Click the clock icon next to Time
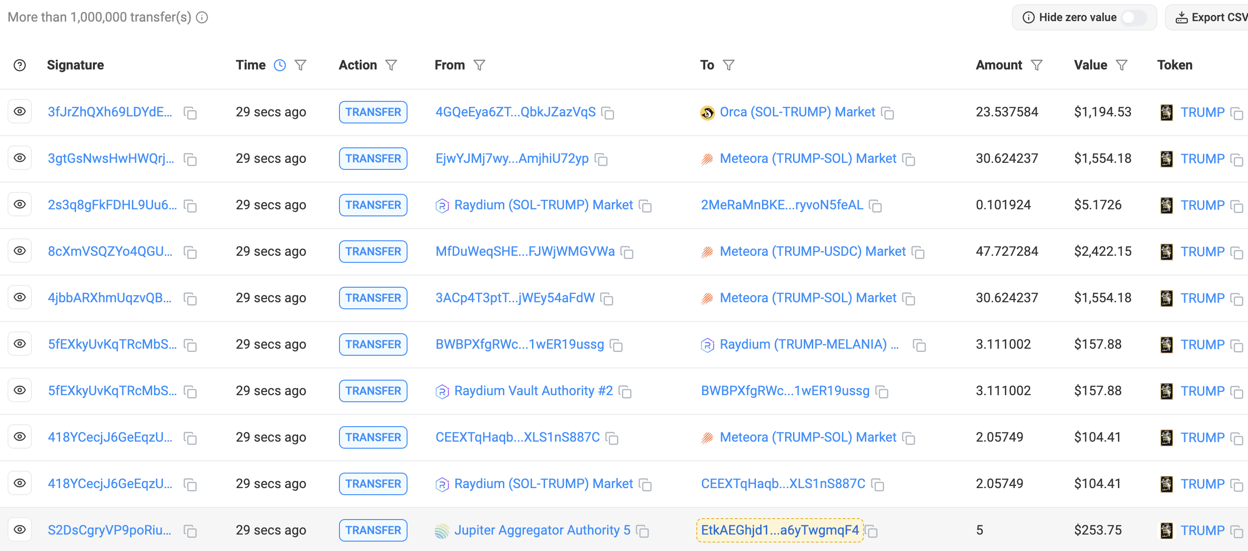 click(x=280, y=65)
